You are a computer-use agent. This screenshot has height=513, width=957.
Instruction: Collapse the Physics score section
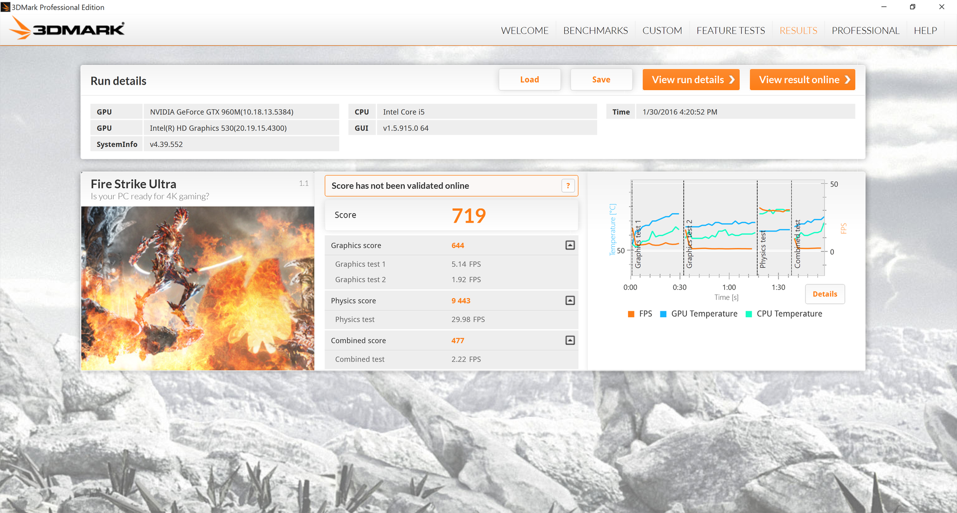[570, 300]
